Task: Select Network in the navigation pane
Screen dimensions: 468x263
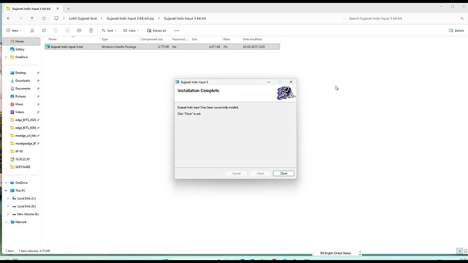Action: coord(21,222)
